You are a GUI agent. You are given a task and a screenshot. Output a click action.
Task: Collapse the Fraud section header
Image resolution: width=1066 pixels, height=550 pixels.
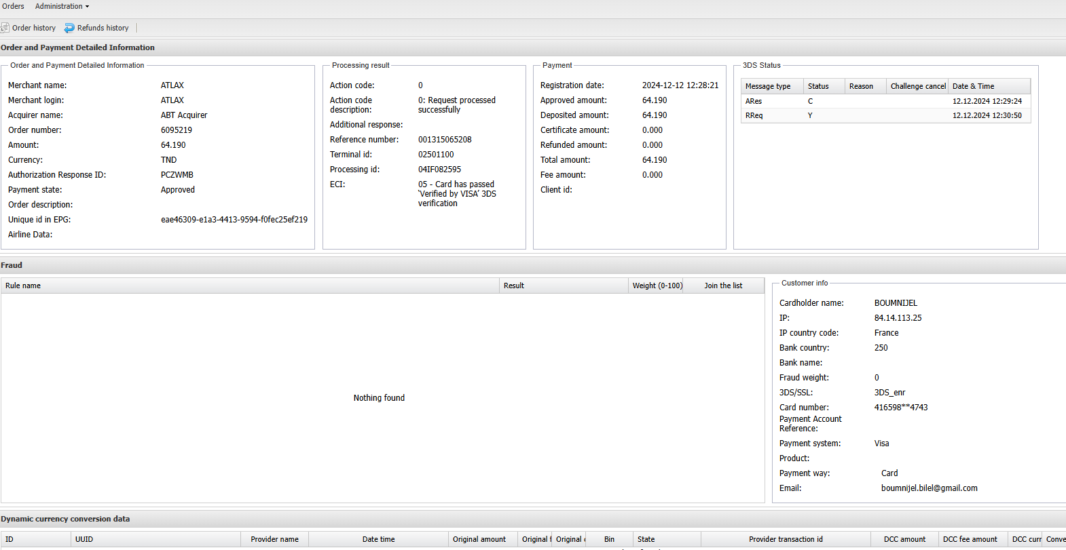pyautogui.click(x=12, y=265)
